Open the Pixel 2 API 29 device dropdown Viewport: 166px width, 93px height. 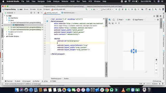pos(107,9)
